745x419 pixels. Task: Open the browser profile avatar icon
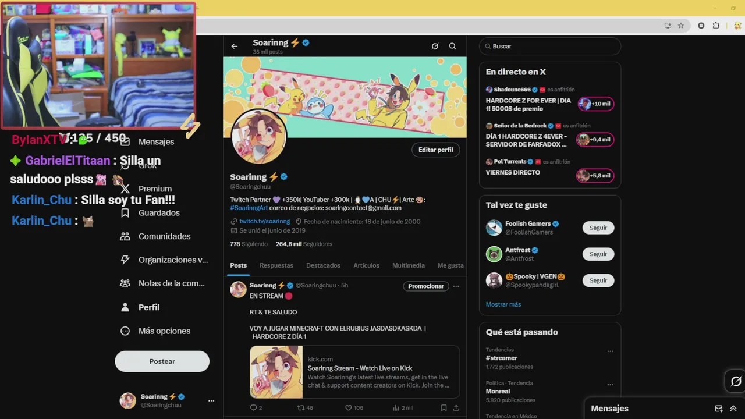click(x=737, y=26)
